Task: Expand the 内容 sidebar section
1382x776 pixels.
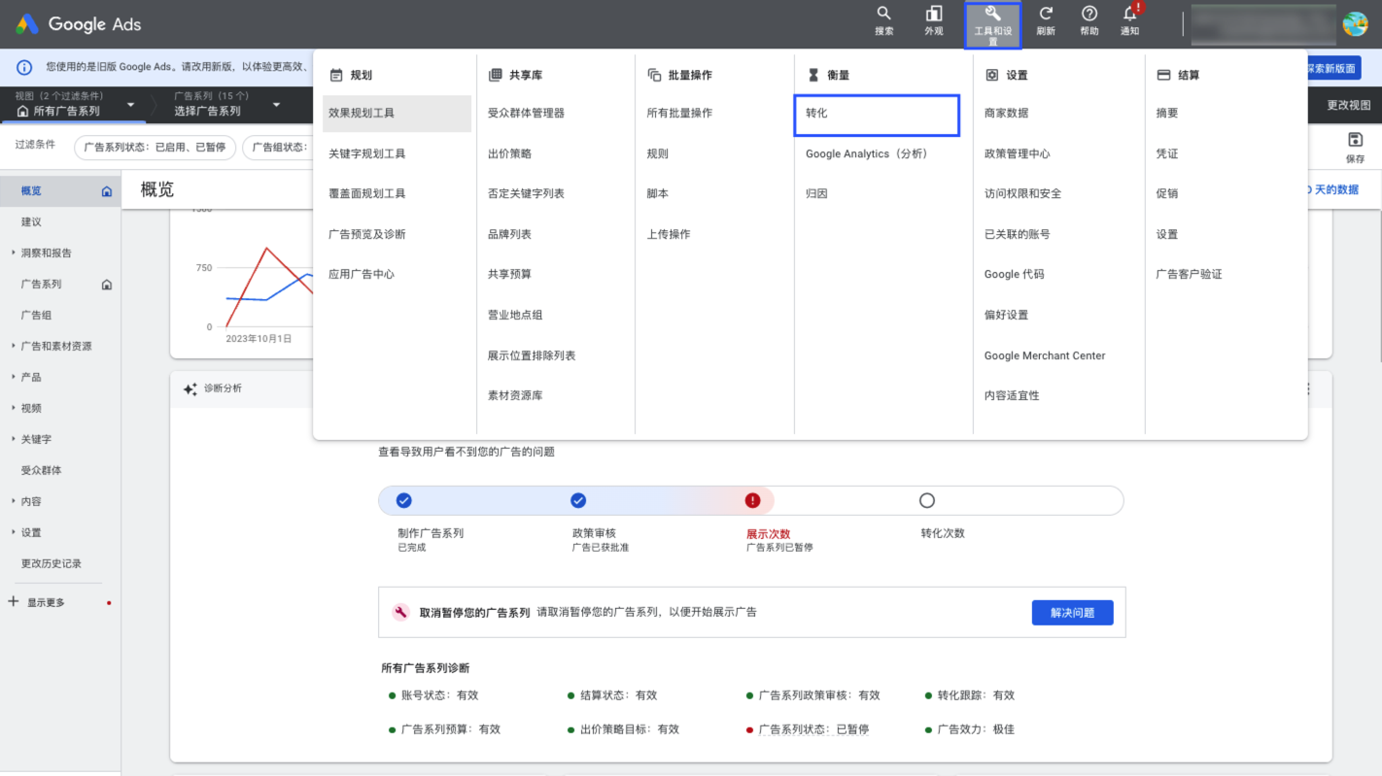Action: click(x=14, y=502)
